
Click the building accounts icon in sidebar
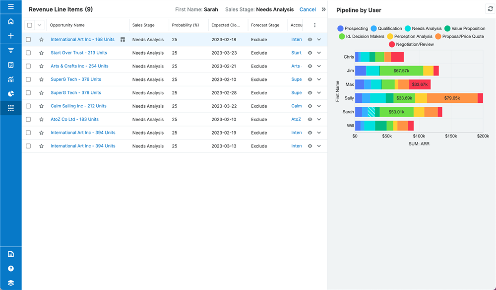pyautogui.click(x=10, y=65)
